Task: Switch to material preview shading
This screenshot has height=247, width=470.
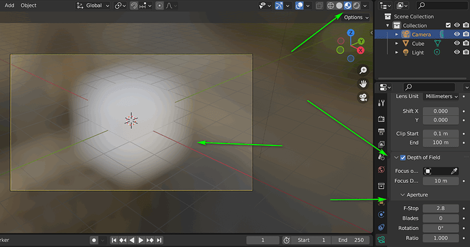Action: (x=347, y=5)
